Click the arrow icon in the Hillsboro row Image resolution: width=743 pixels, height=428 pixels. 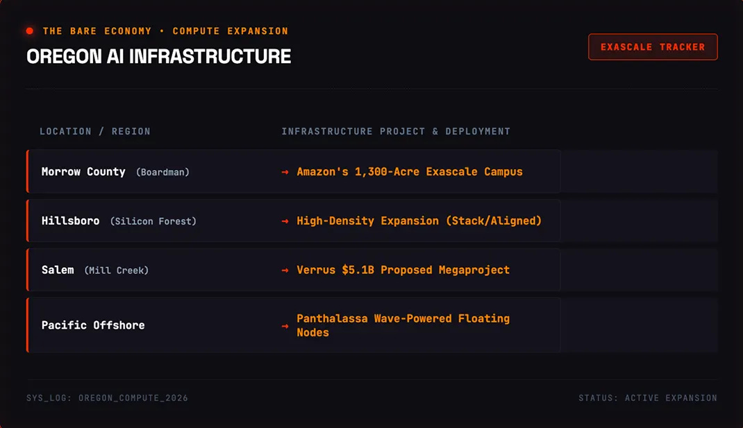click(285, 221)
